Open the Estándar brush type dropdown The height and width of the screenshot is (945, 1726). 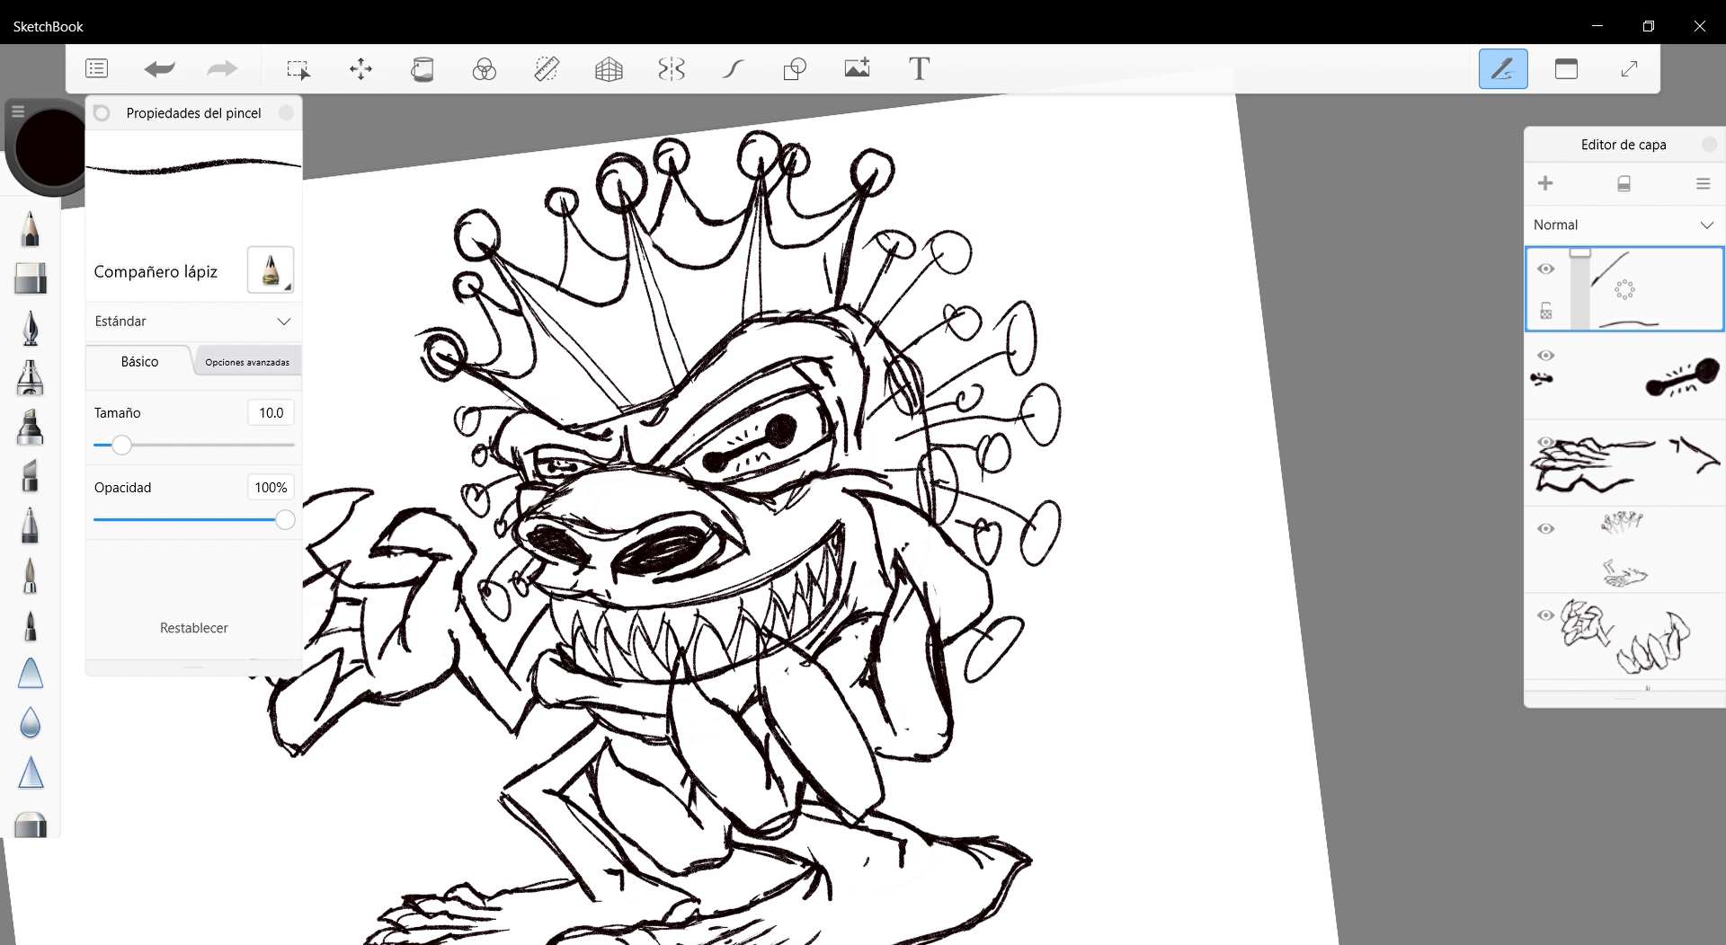[193, 321]
